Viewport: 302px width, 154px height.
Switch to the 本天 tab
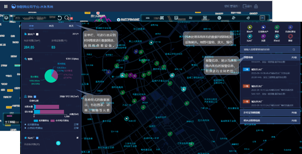tap(71, 26)
